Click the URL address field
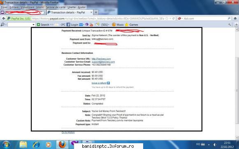This screenshot has height=149, width=239. 97,18
